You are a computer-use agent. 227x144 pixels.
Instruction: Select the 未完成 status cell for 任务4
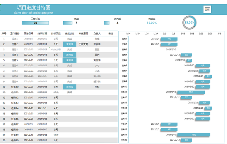(x=70, y=55)
